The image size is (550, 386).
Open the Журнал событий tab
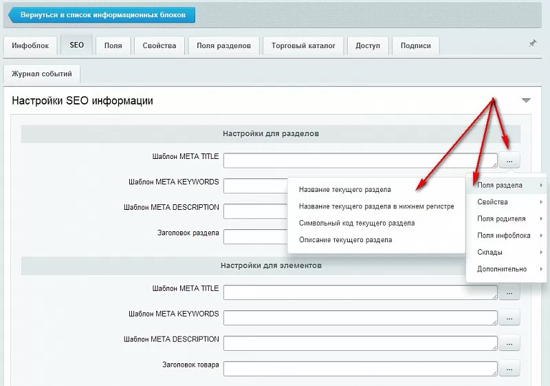pos(42,74)
